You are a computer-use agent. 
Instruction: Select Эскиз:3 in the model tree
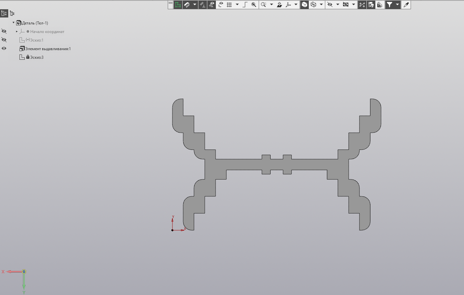[37, 57]
